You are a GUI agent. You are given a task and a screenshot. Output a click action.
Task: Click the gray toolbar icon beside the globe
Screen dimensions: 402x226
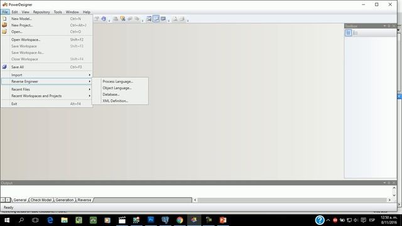pyautogui.click(x=97, y=19)
